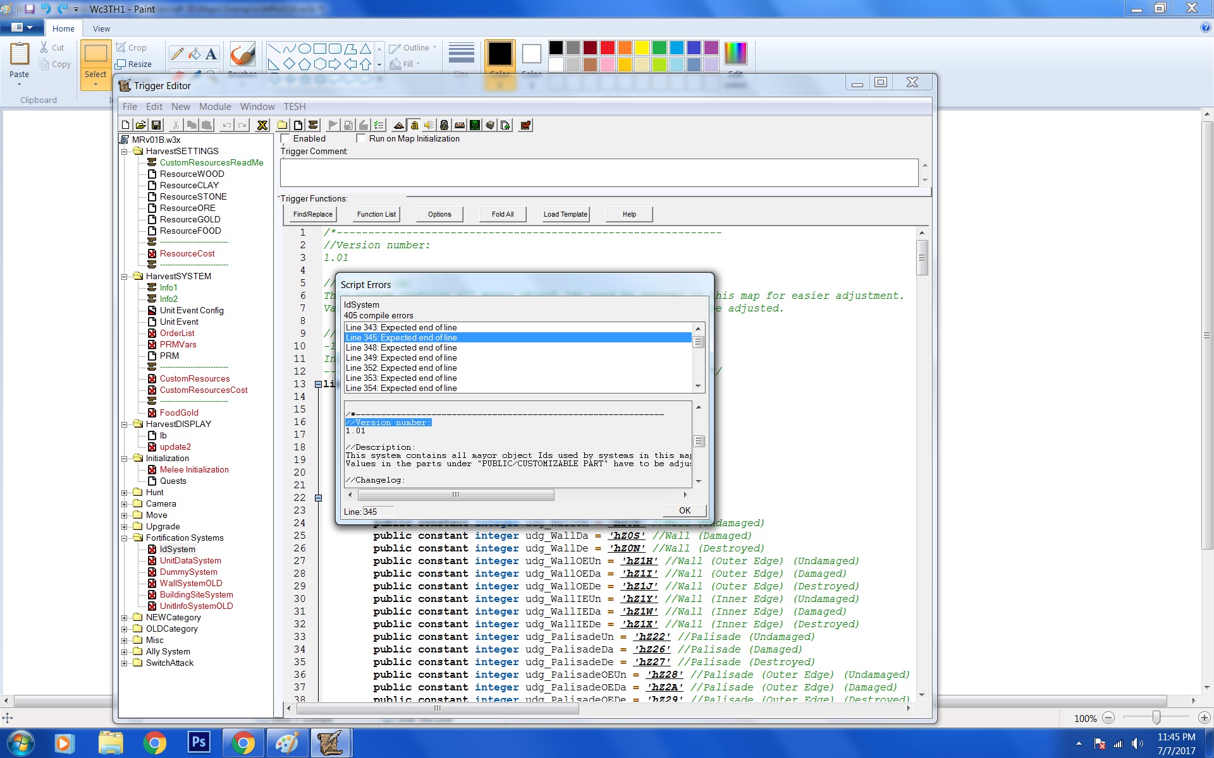This screenshot has width=1214, height=758.
Task: Click the New Event flag icon
Action: tap(333, 125)
